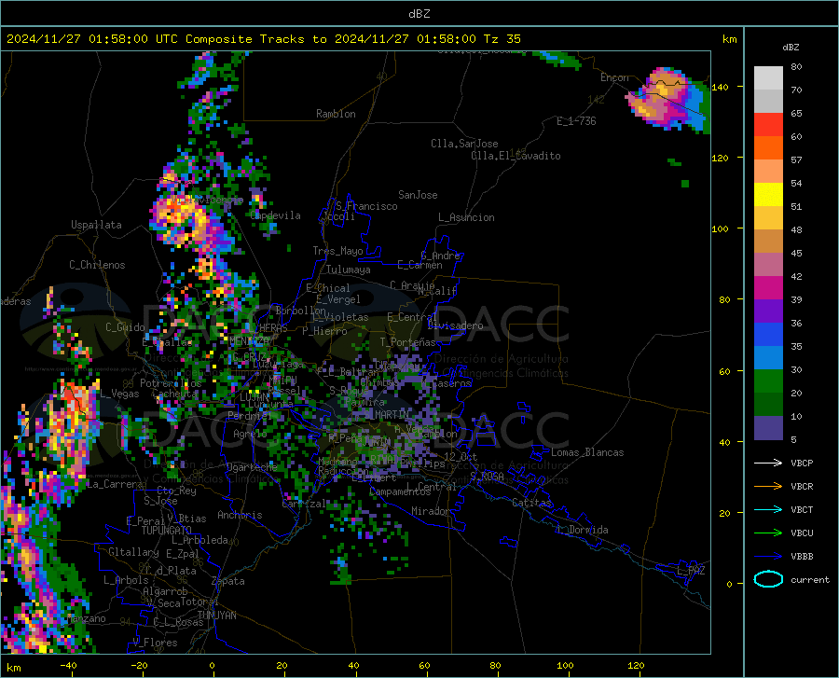
Task: Click the Potrerillos map label
Action: [x=171, y=383]
